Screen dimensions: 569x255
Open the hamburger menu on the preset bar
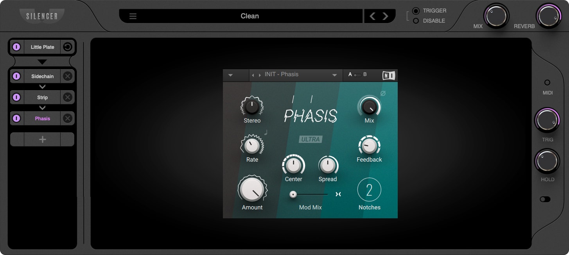pyautogui.click(x=133, y=16)
